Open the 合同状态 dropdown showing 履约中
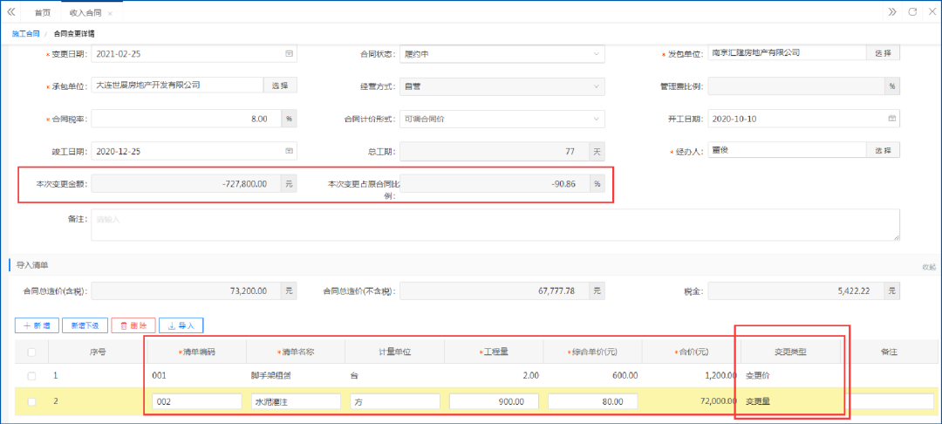This screenshot has height=424, width=942. tap(502, 53)
